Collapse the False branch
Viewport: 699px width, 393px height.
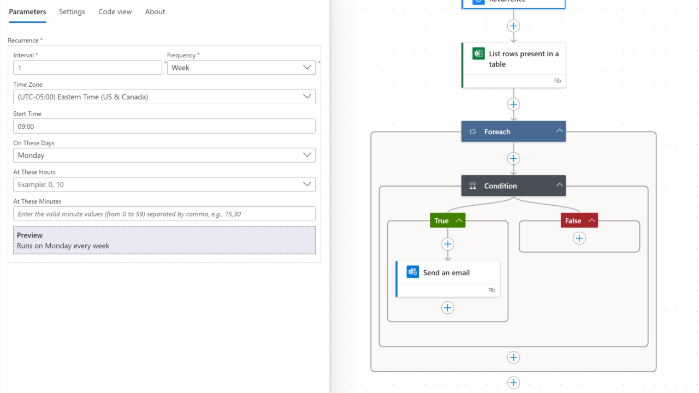pyautogui.click(x=591, y=221)
